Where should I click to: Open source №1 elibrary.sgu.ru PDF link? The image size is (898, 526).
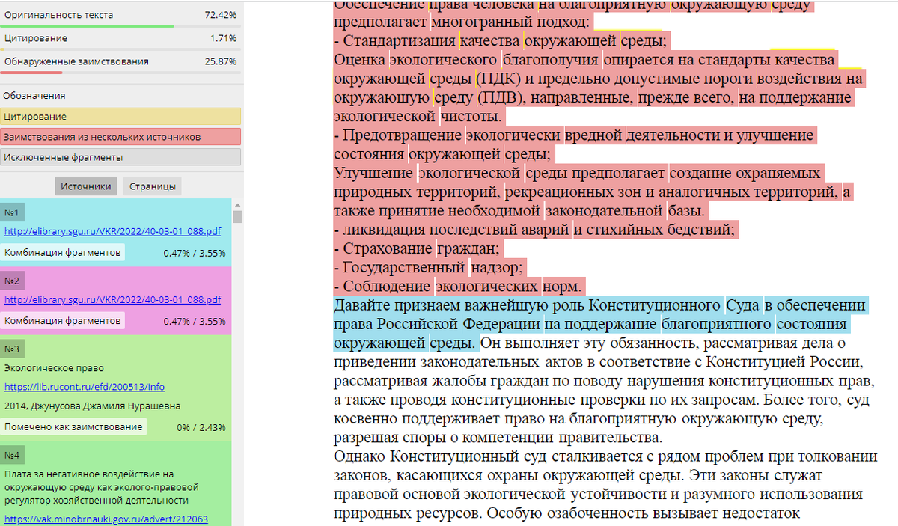tap(113, 232)
